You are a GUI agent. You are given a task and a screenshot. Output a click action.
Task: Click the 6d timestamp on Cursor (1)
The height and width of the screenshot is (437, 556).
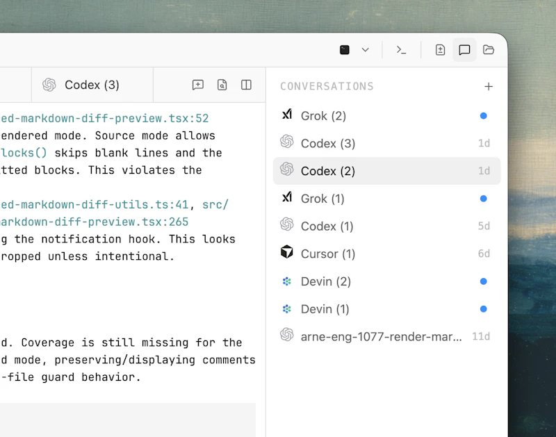point(484,254)
